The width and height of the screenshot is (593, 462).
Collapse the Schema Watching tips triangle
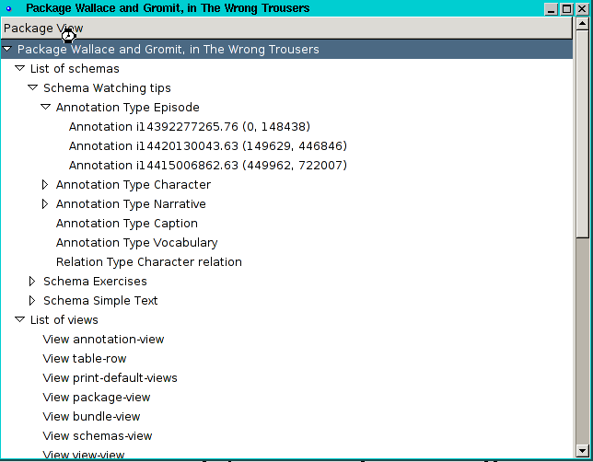click(x=33, y=88)
